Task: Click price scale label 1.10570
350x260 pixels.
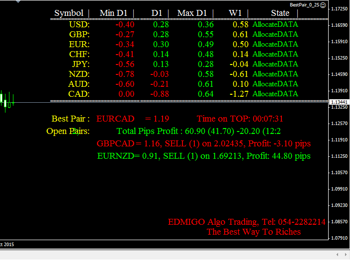Action: [339, 173]
